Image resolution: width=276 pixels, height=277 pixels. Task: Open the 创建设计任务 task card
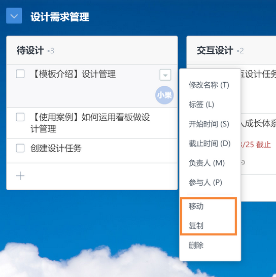pos(92,151)
